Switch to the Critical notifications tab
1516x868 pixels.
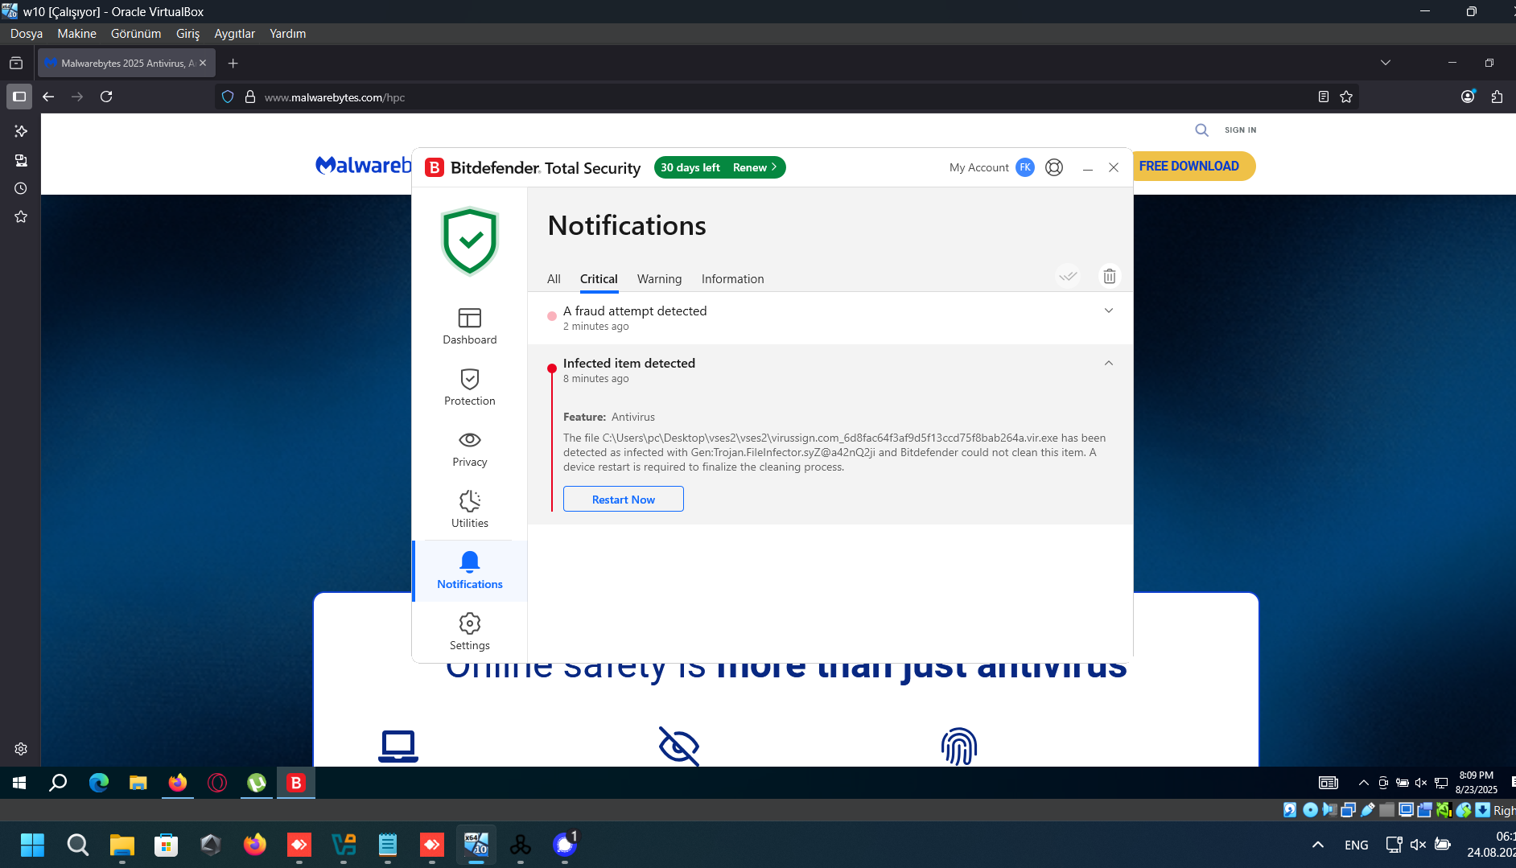point(599,279)
